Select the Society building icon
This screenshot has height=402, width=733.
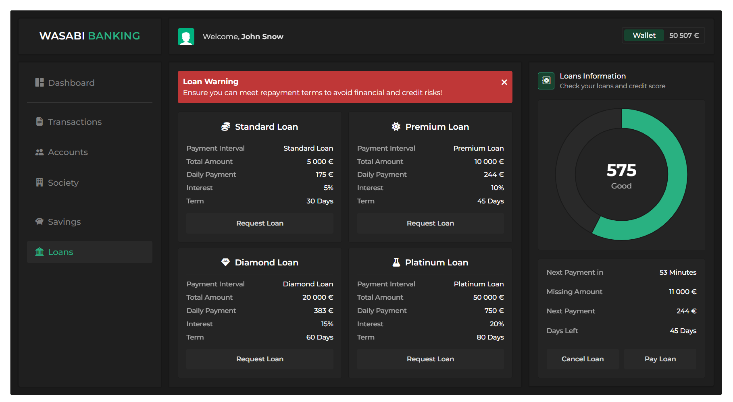[x=40, y=182]
